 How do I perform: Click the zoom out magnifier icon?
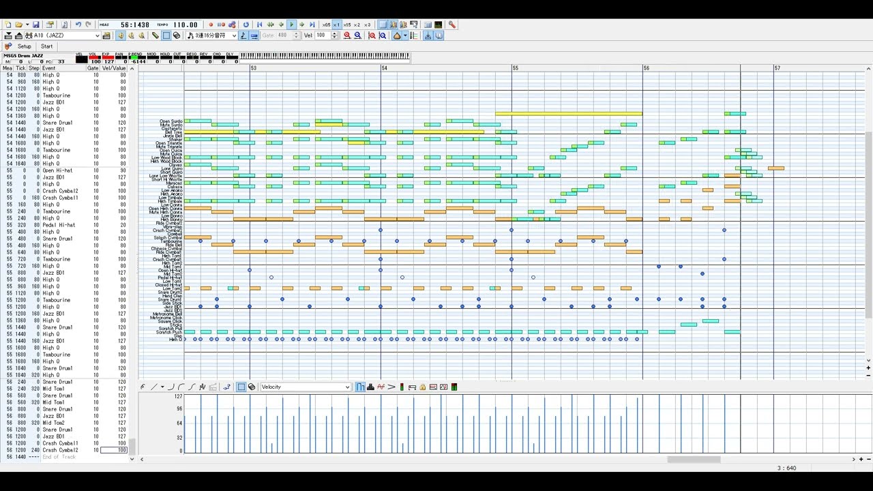coord(357,35)
